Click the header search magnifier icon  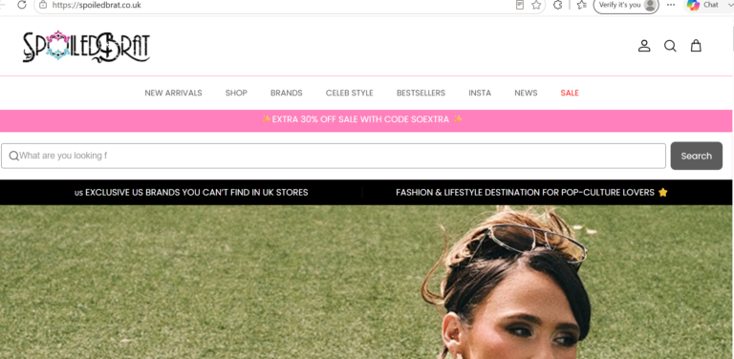[670, 46]
